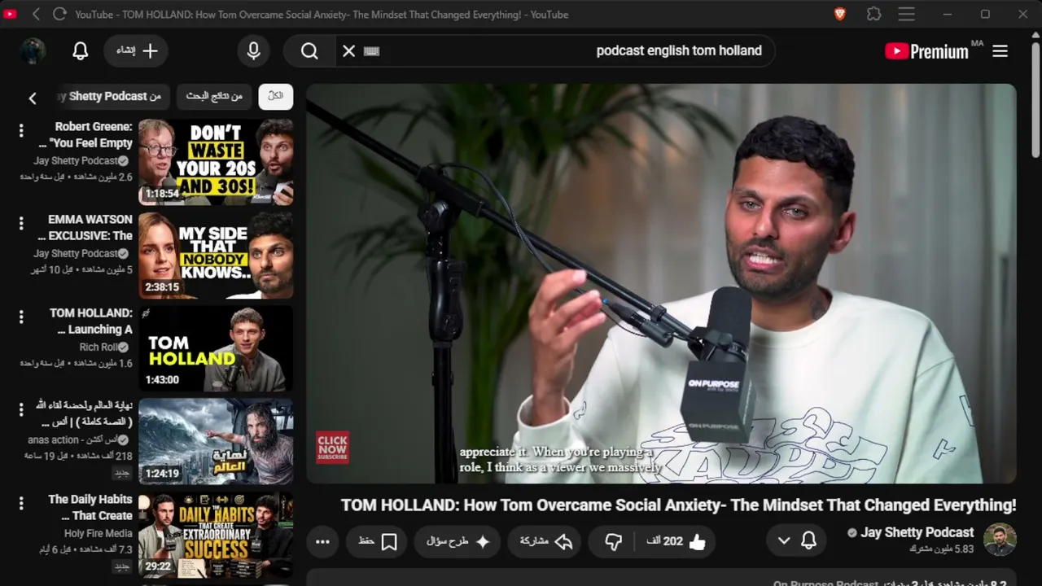The image size is (1042, 586).
Task: Click the Rich Roll channel name
Action: point(99,348)
